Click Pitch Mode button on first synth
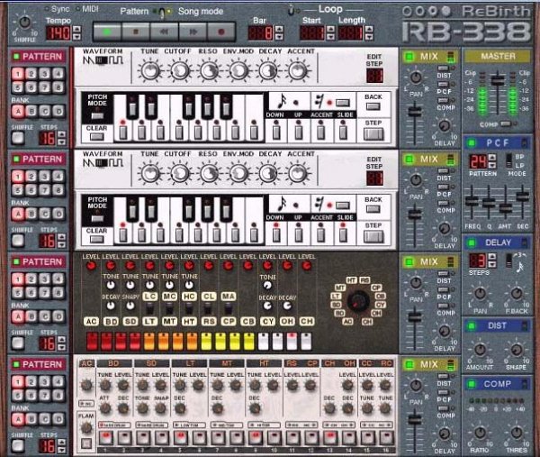The image size is (540, 457). [x=97, y=114]
